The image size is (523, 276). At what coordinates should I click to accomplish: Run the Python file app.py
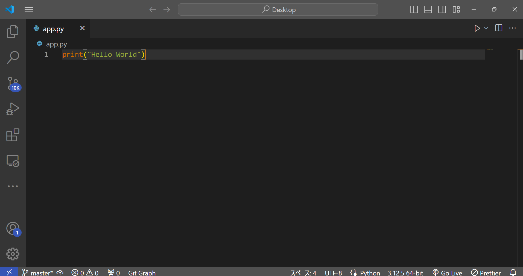coord(477,28)
